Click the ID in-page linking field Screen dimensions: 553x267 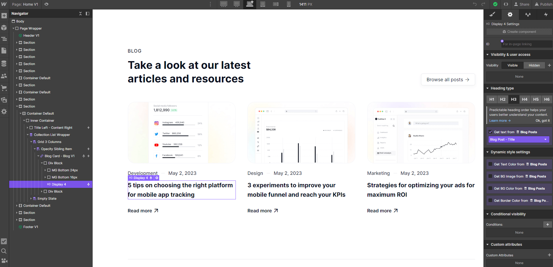[527, 44]
